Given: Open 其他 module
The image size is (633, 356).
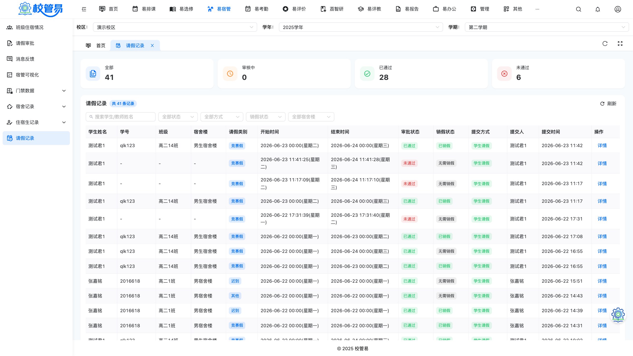Looking at the screenshot, I should point(513,9).
